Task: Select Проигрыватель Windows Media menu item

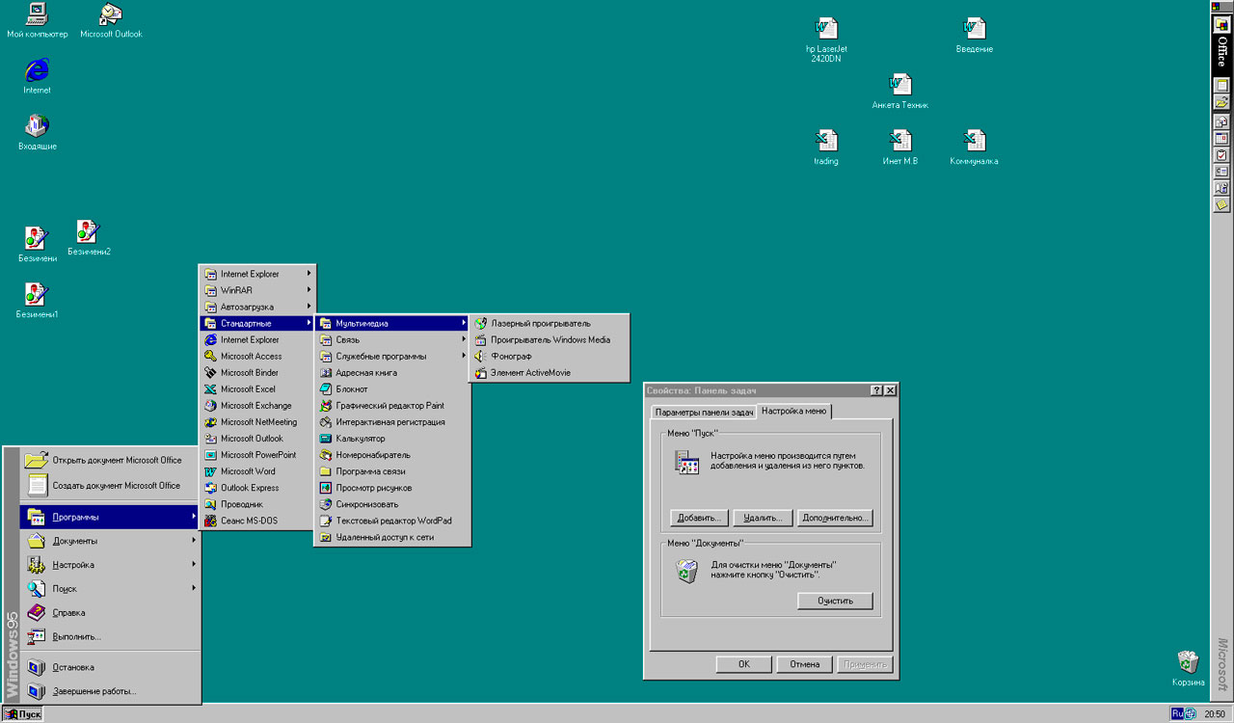Action: coord(549,340)
